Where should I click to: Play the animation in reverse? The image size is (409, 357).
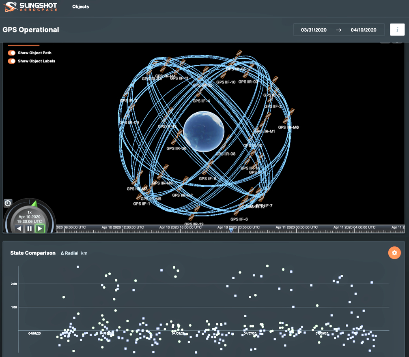click(19, 229)
